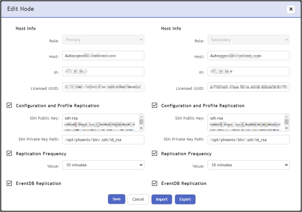The height and width of the screenshot is (212, 302).
Task: Open the Secondary Role dropdown
Action: point(248,40)
